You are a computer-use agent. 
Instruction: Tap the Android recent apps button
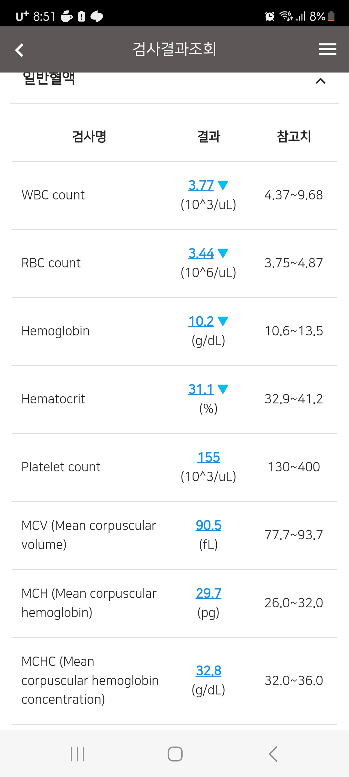coord(78,754)
